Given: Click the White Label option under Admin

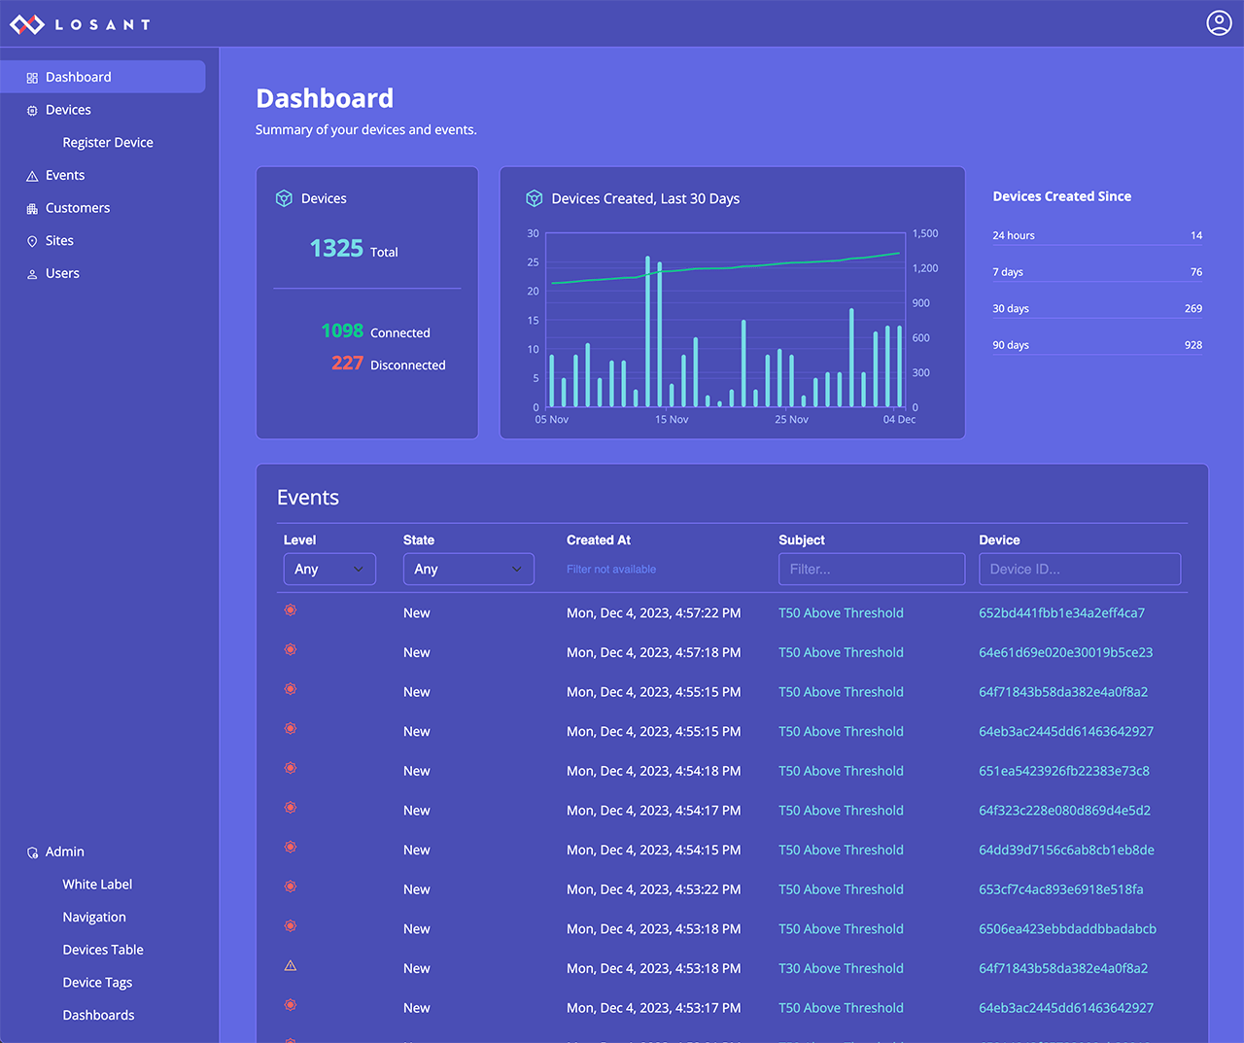Looking at the screenshot, I should click(97, 884).
